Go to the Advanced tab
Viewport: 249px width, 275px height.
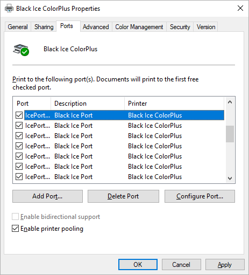pyautogui.click(x=96, y=27)
